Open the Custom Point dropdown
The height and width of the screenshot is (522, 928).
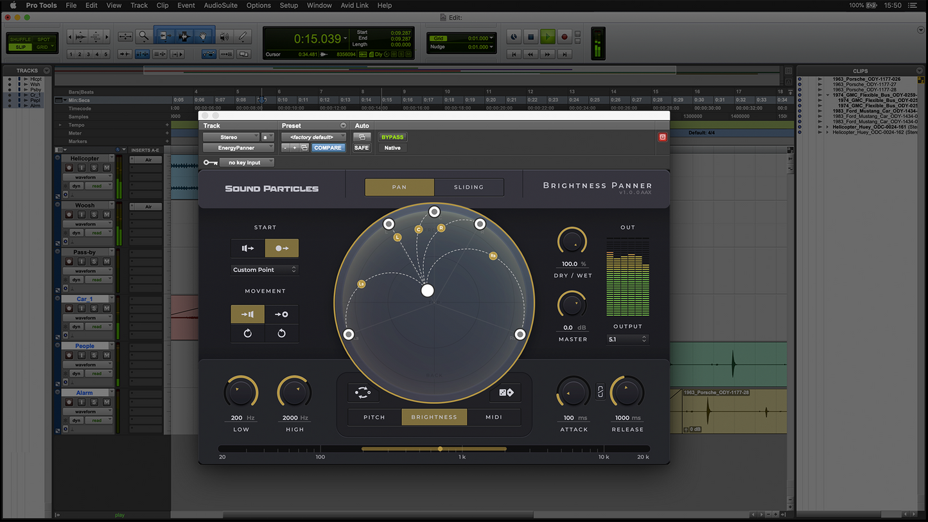click(x=265, y=270)
